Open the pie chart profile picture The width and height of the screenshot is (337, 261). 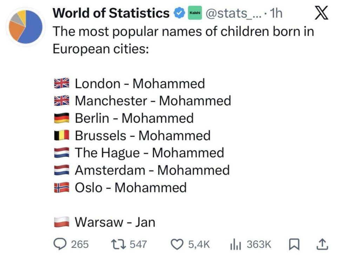click(x=25, y=26)
